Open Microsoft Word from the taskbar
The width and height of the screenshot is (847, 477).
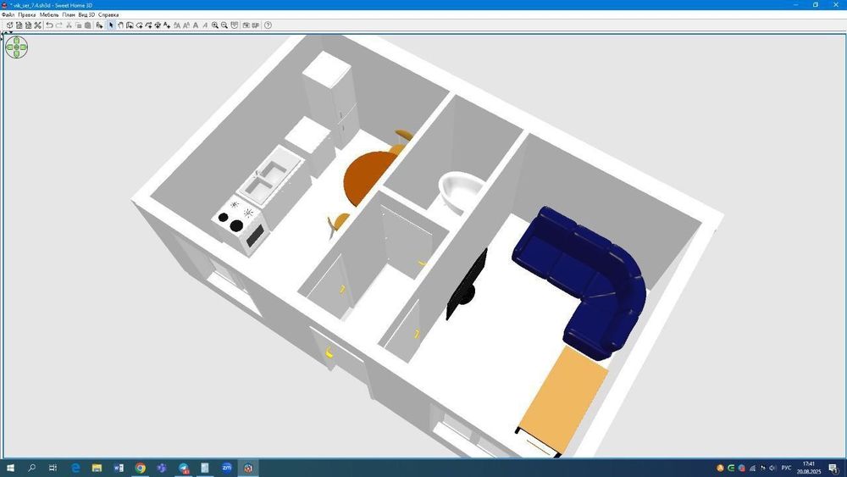(119, 468)
